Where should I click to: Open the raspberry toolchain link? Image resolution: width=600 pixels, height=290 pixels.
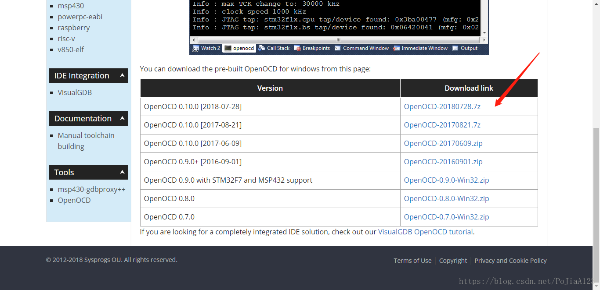[x=74, y=28]
